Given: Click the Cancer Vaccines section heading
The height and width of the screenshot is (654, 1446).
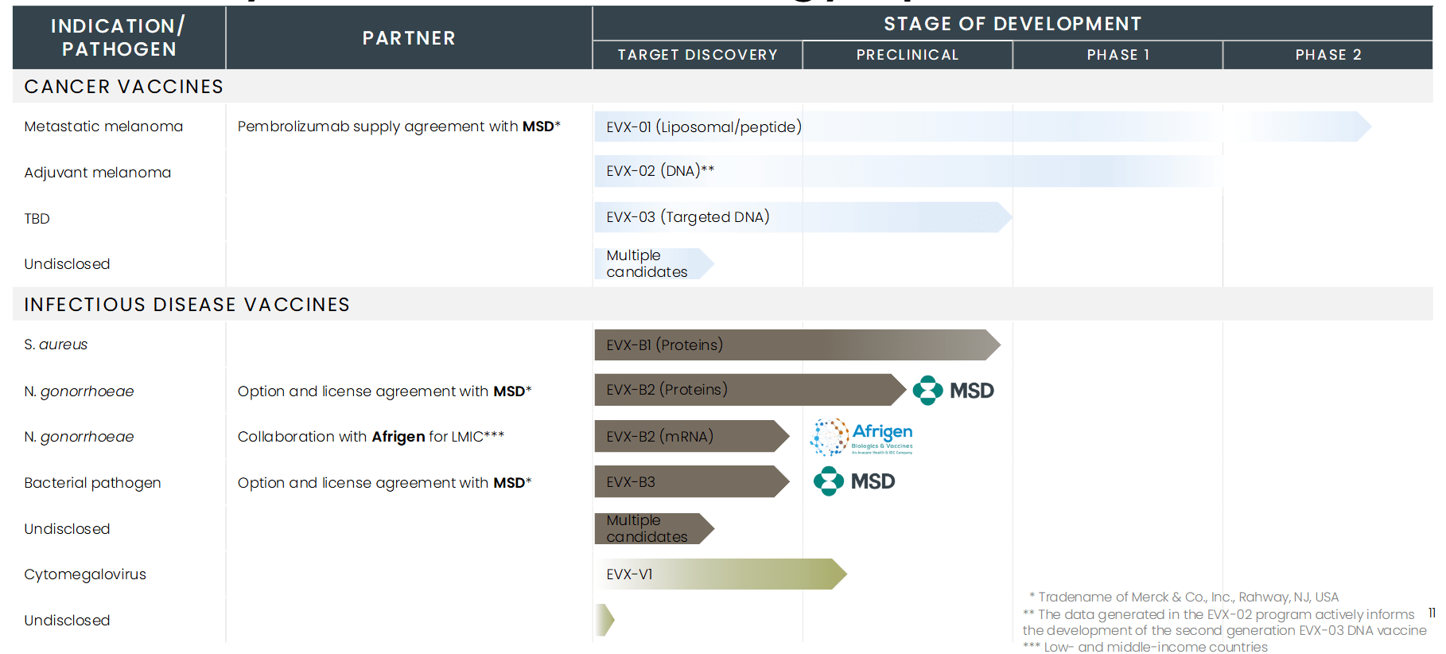Looking at the screenshot, I should point(124,87).
